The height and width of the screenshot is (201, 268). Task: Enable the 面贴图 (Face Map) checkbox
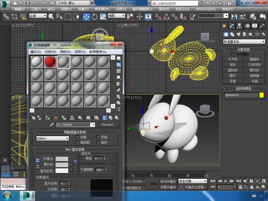click(77, 142)
